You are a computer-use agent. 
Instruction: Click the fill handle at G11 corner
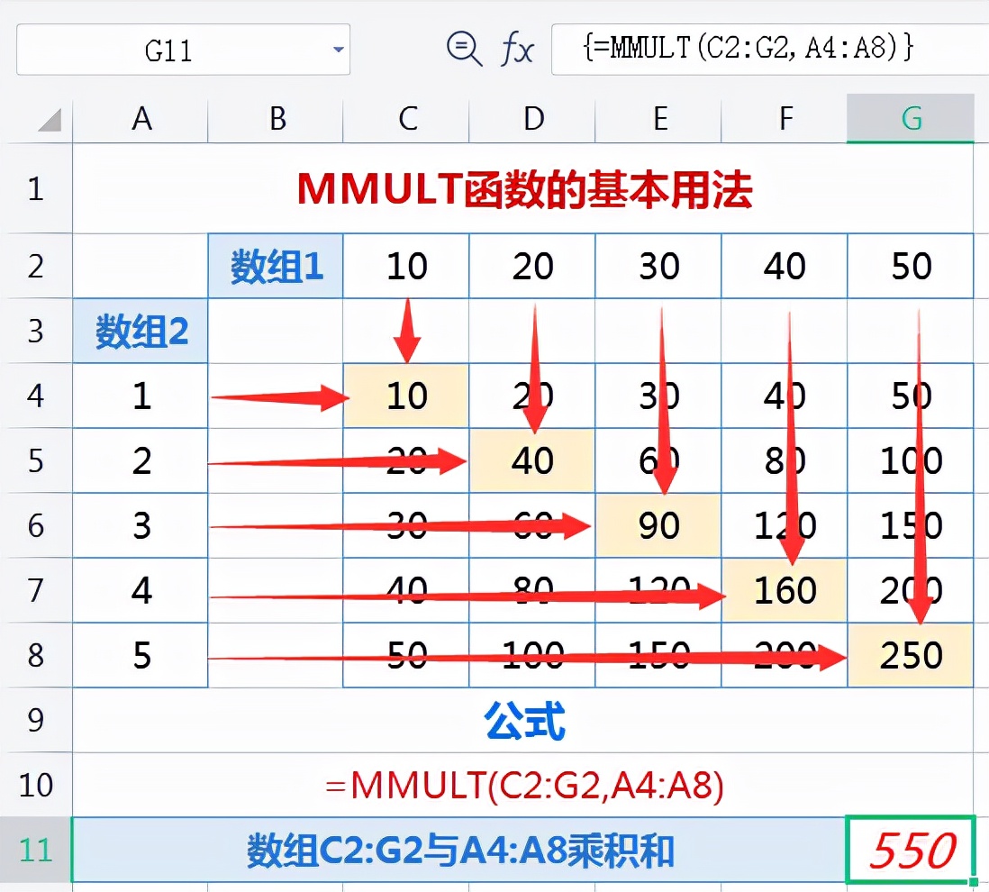(974, 881)
